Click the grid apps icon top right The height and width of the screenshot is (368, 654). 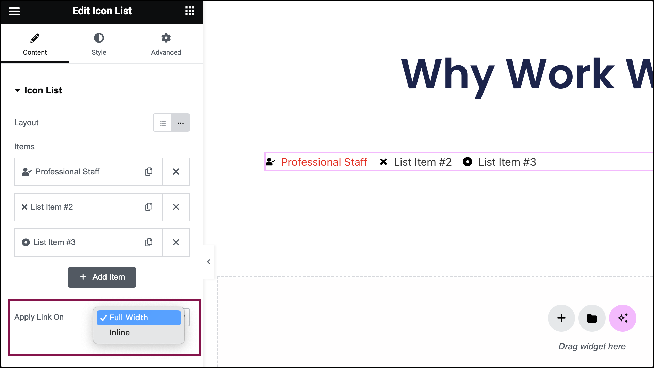pyautogui.click(x=190, y=11)
